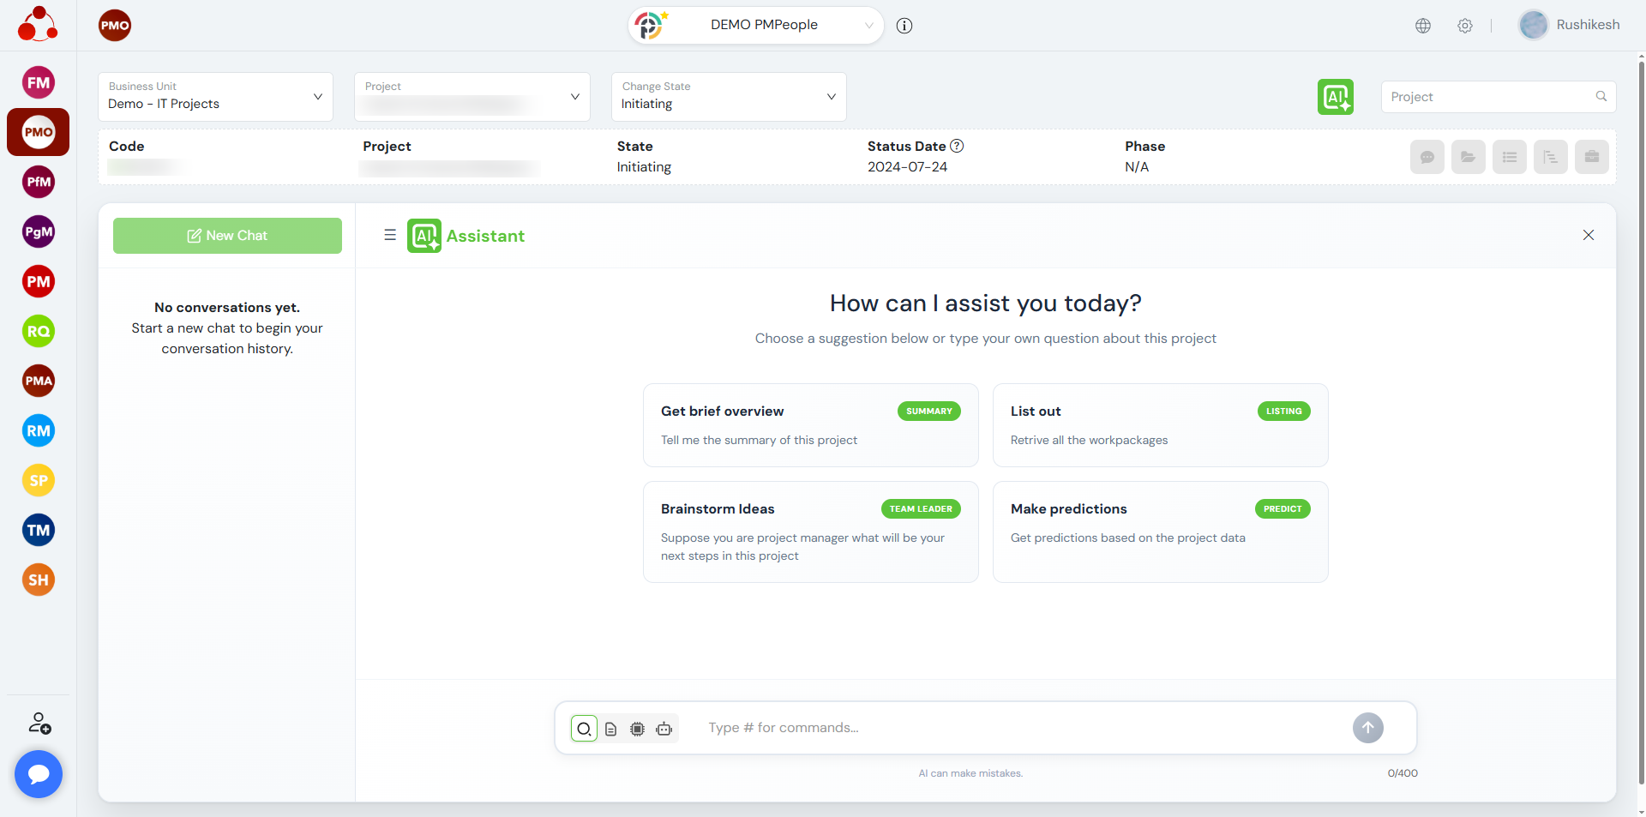This screenshot has width=1646, height=817.
Task: Click the robot icon in chat input
Action: 664,729
